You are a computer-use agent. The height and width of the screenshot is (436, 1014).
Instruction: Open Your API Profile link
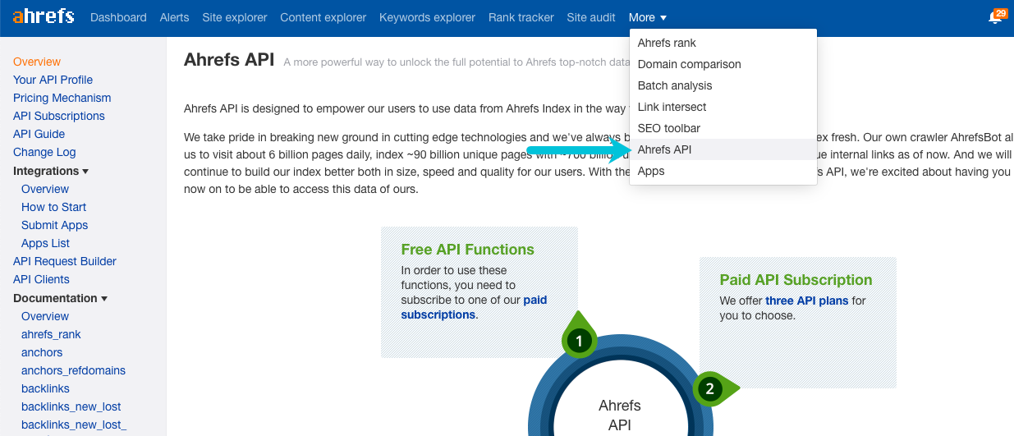click(53, 80)
